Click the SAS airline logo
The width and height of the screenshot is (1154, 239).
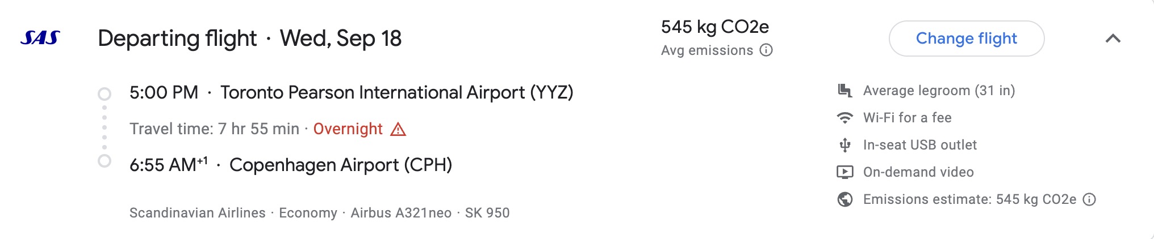click(x=40, y=38)
